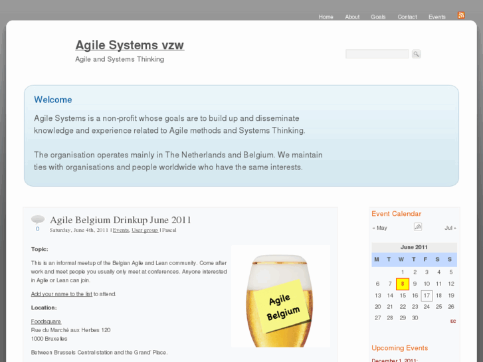
Task: Click the red EC badge below calendar
Action: [x=453, y=321]
